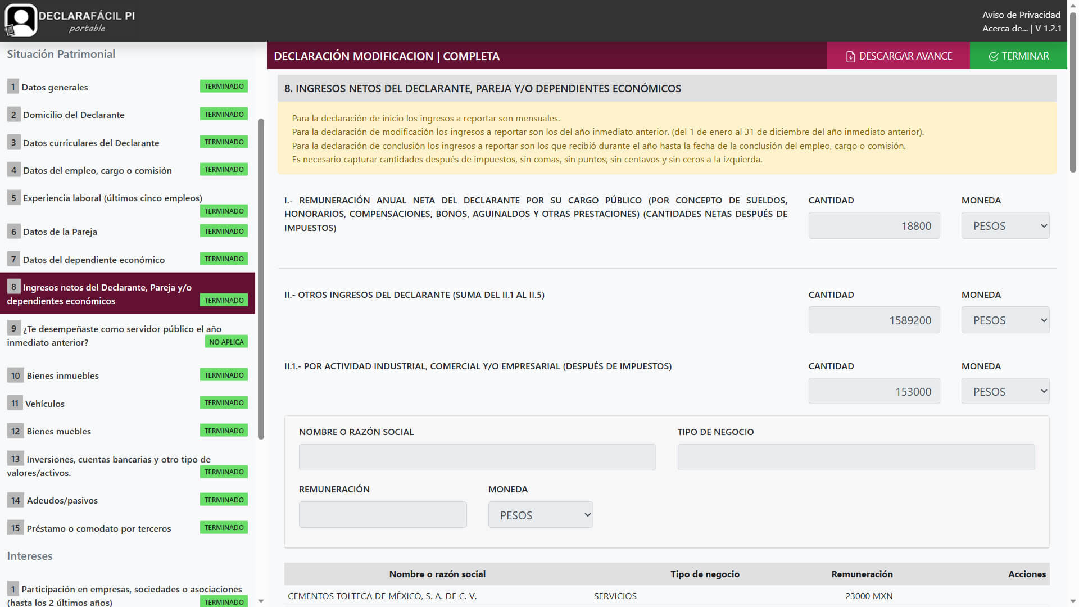Image resolution: width=1079 pixels, height=607 pixels.
Task: Click the Tipo de negocio column header
Action: (705, 574)
